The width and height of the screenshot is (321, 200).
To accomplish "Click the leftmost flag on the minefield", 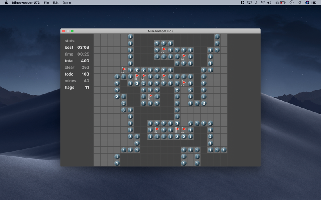I will [124, 70].
